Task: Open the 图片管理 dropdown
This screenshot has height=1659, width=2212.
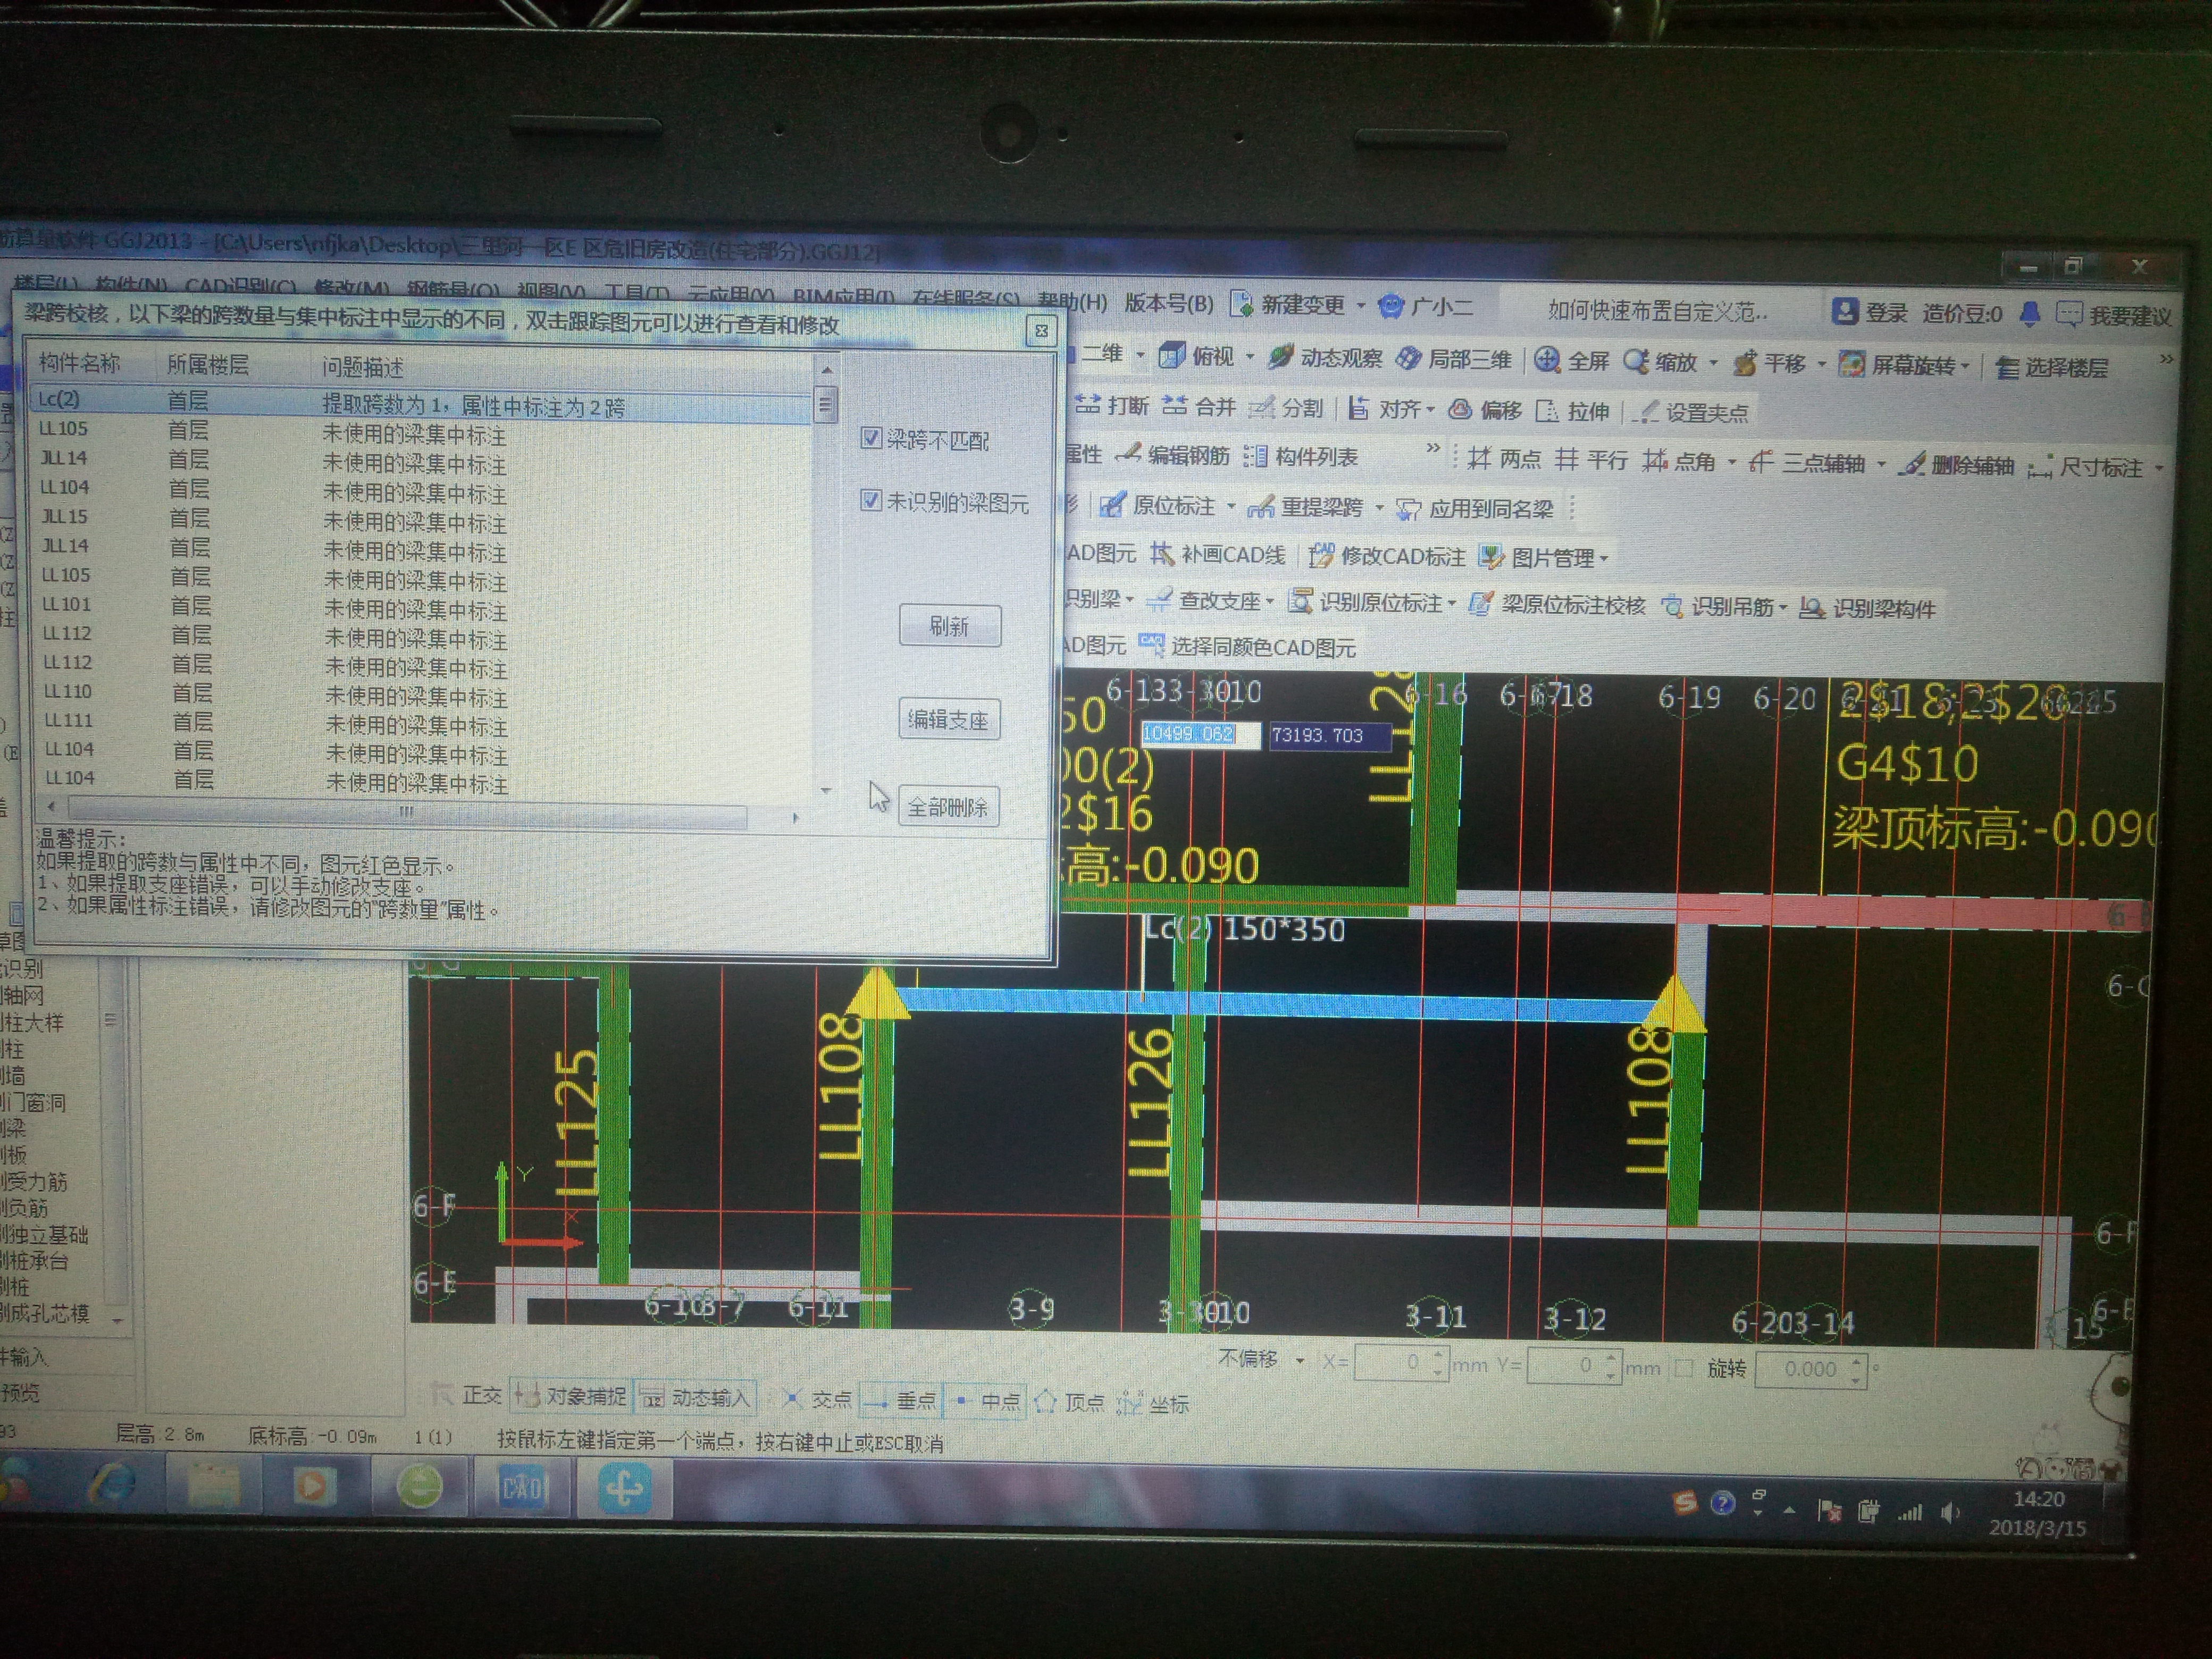Action: (1605, 559)
